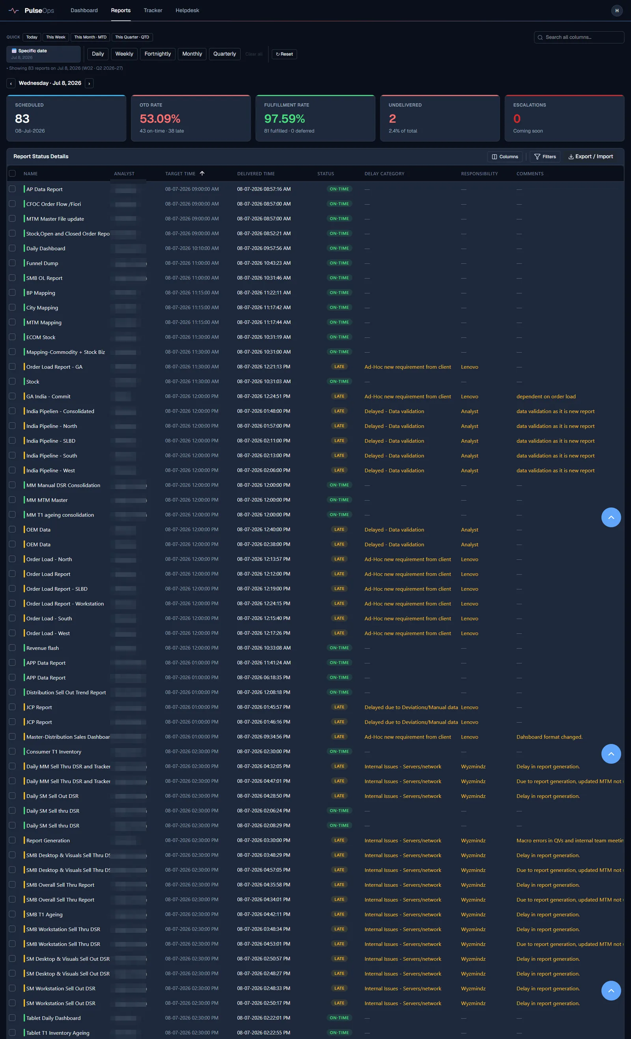This screenshot has width=631, height=1039.
Task: Select the Tablet Daily Dashboard checkbox
Action: click(x=12, y=1018)
